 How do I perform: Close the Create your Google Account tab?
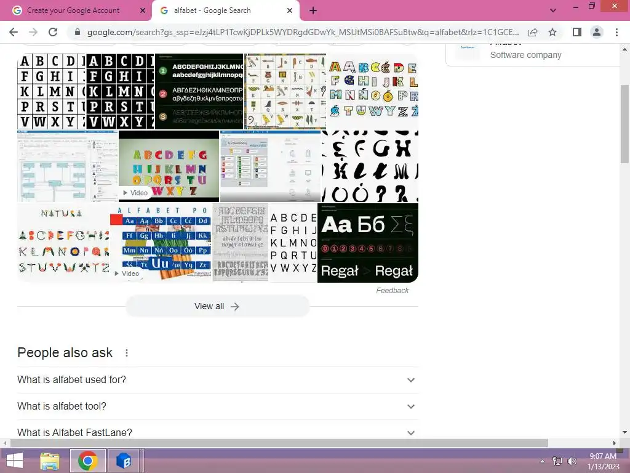coord(143,10)
